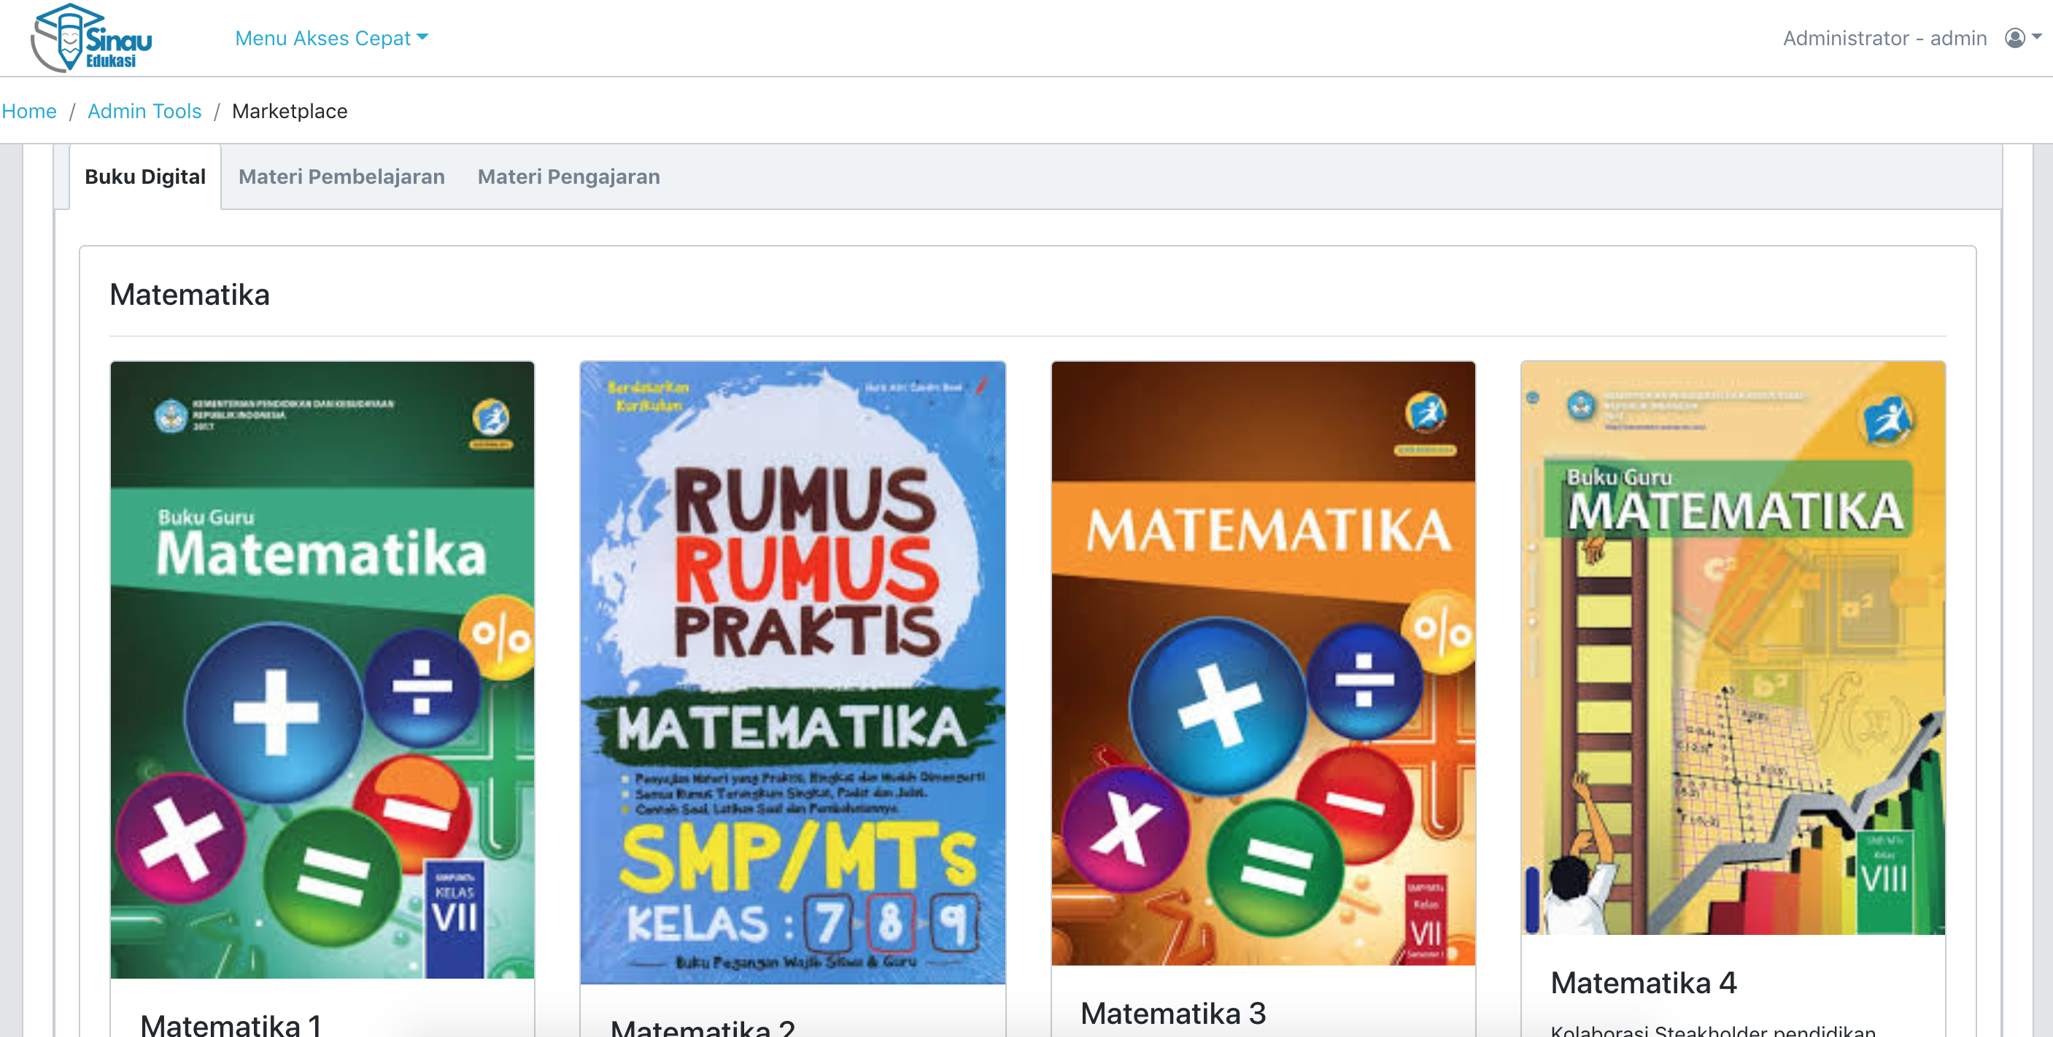Image resolution: width=2053 pixels, height=1037 pixels.
Task: Click the Administrator - admin label
Action: pos(1884,38)
